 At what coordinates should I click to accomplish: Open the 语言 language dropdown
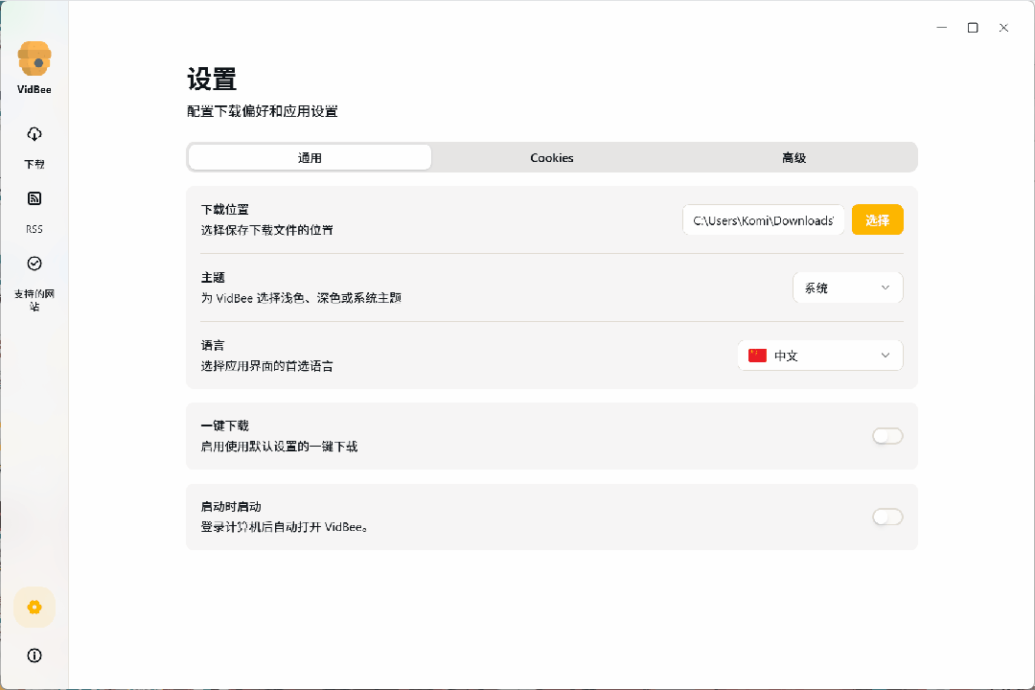(x=820, y=355)
